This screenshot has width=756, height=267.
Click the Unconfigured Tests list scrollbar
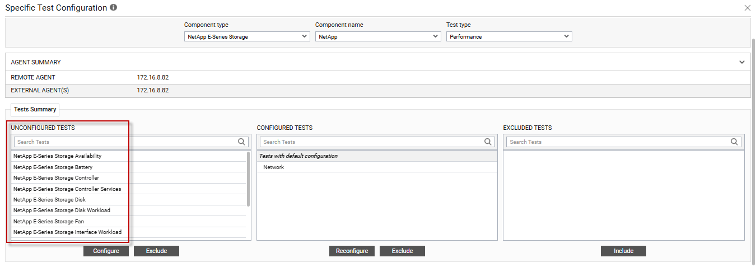[x=248, y=179]
